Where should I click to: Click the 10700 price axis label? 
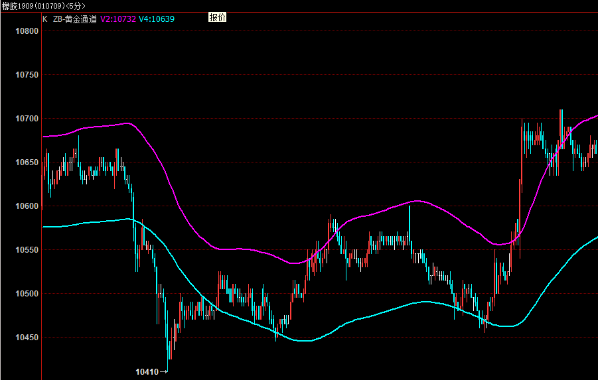(x=27, y=119)
